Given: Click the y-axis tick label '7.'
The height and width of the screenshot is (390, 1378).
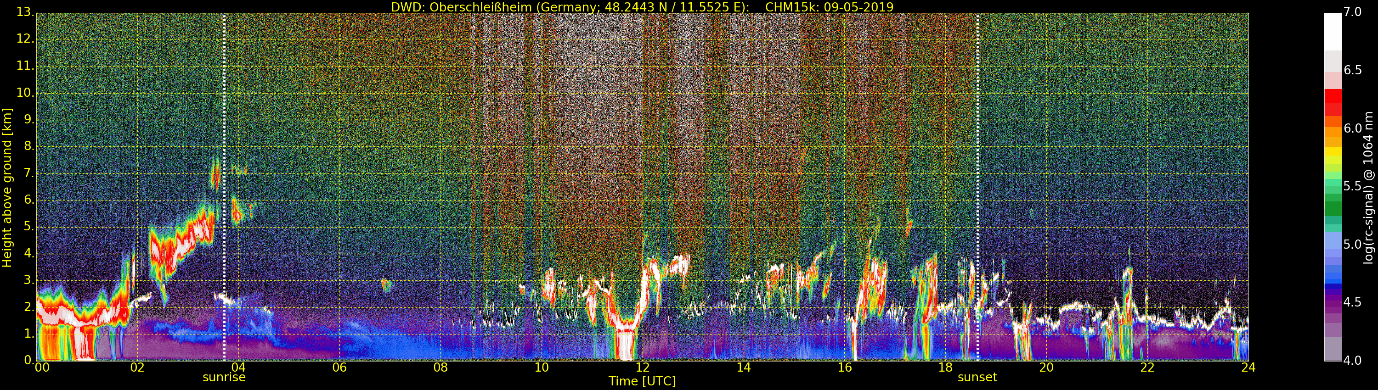Looking at the screenshot, I should click(x=28, y=173).
